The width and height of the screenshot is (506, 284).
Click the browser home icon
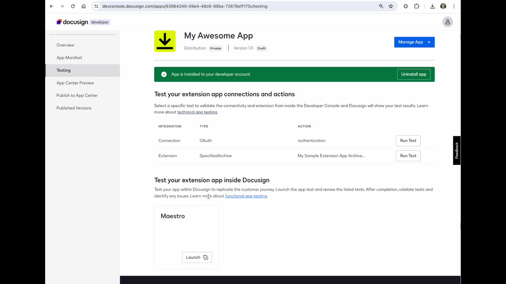pos(83,6)
